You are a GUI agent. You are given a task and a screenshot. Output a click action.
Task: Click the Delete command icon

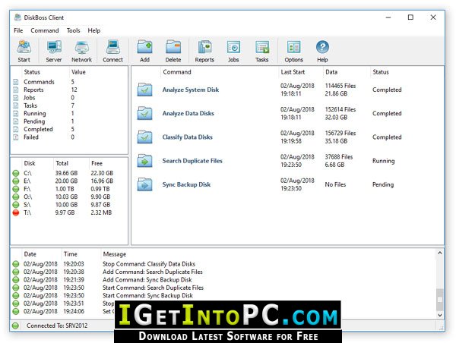point(173,47)
